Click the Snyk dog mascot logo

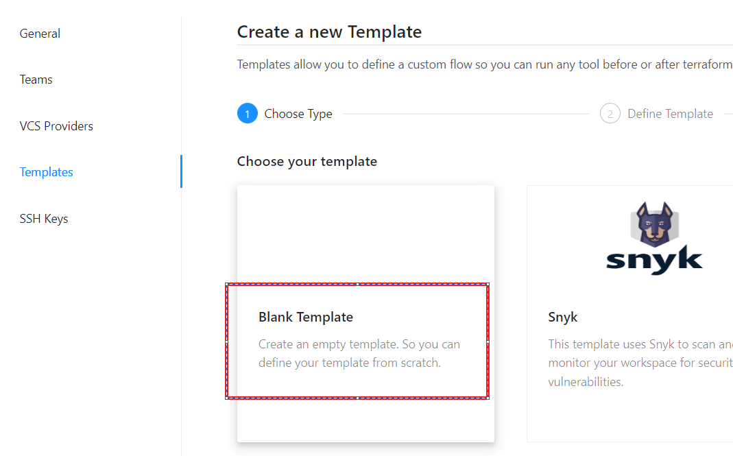point(653,225)
